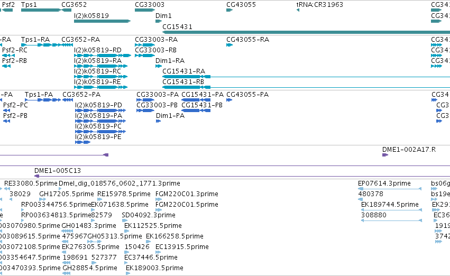The height and width of the screenshot is (276, 450).
Task: Click the 150426 feature label
Action: 137,247
